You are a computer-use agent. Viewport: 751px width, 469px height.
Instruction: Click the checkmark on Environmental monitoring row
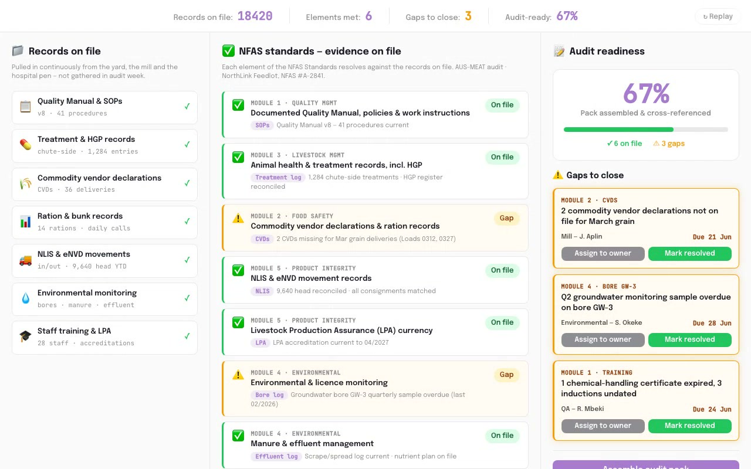pos(187,298)
